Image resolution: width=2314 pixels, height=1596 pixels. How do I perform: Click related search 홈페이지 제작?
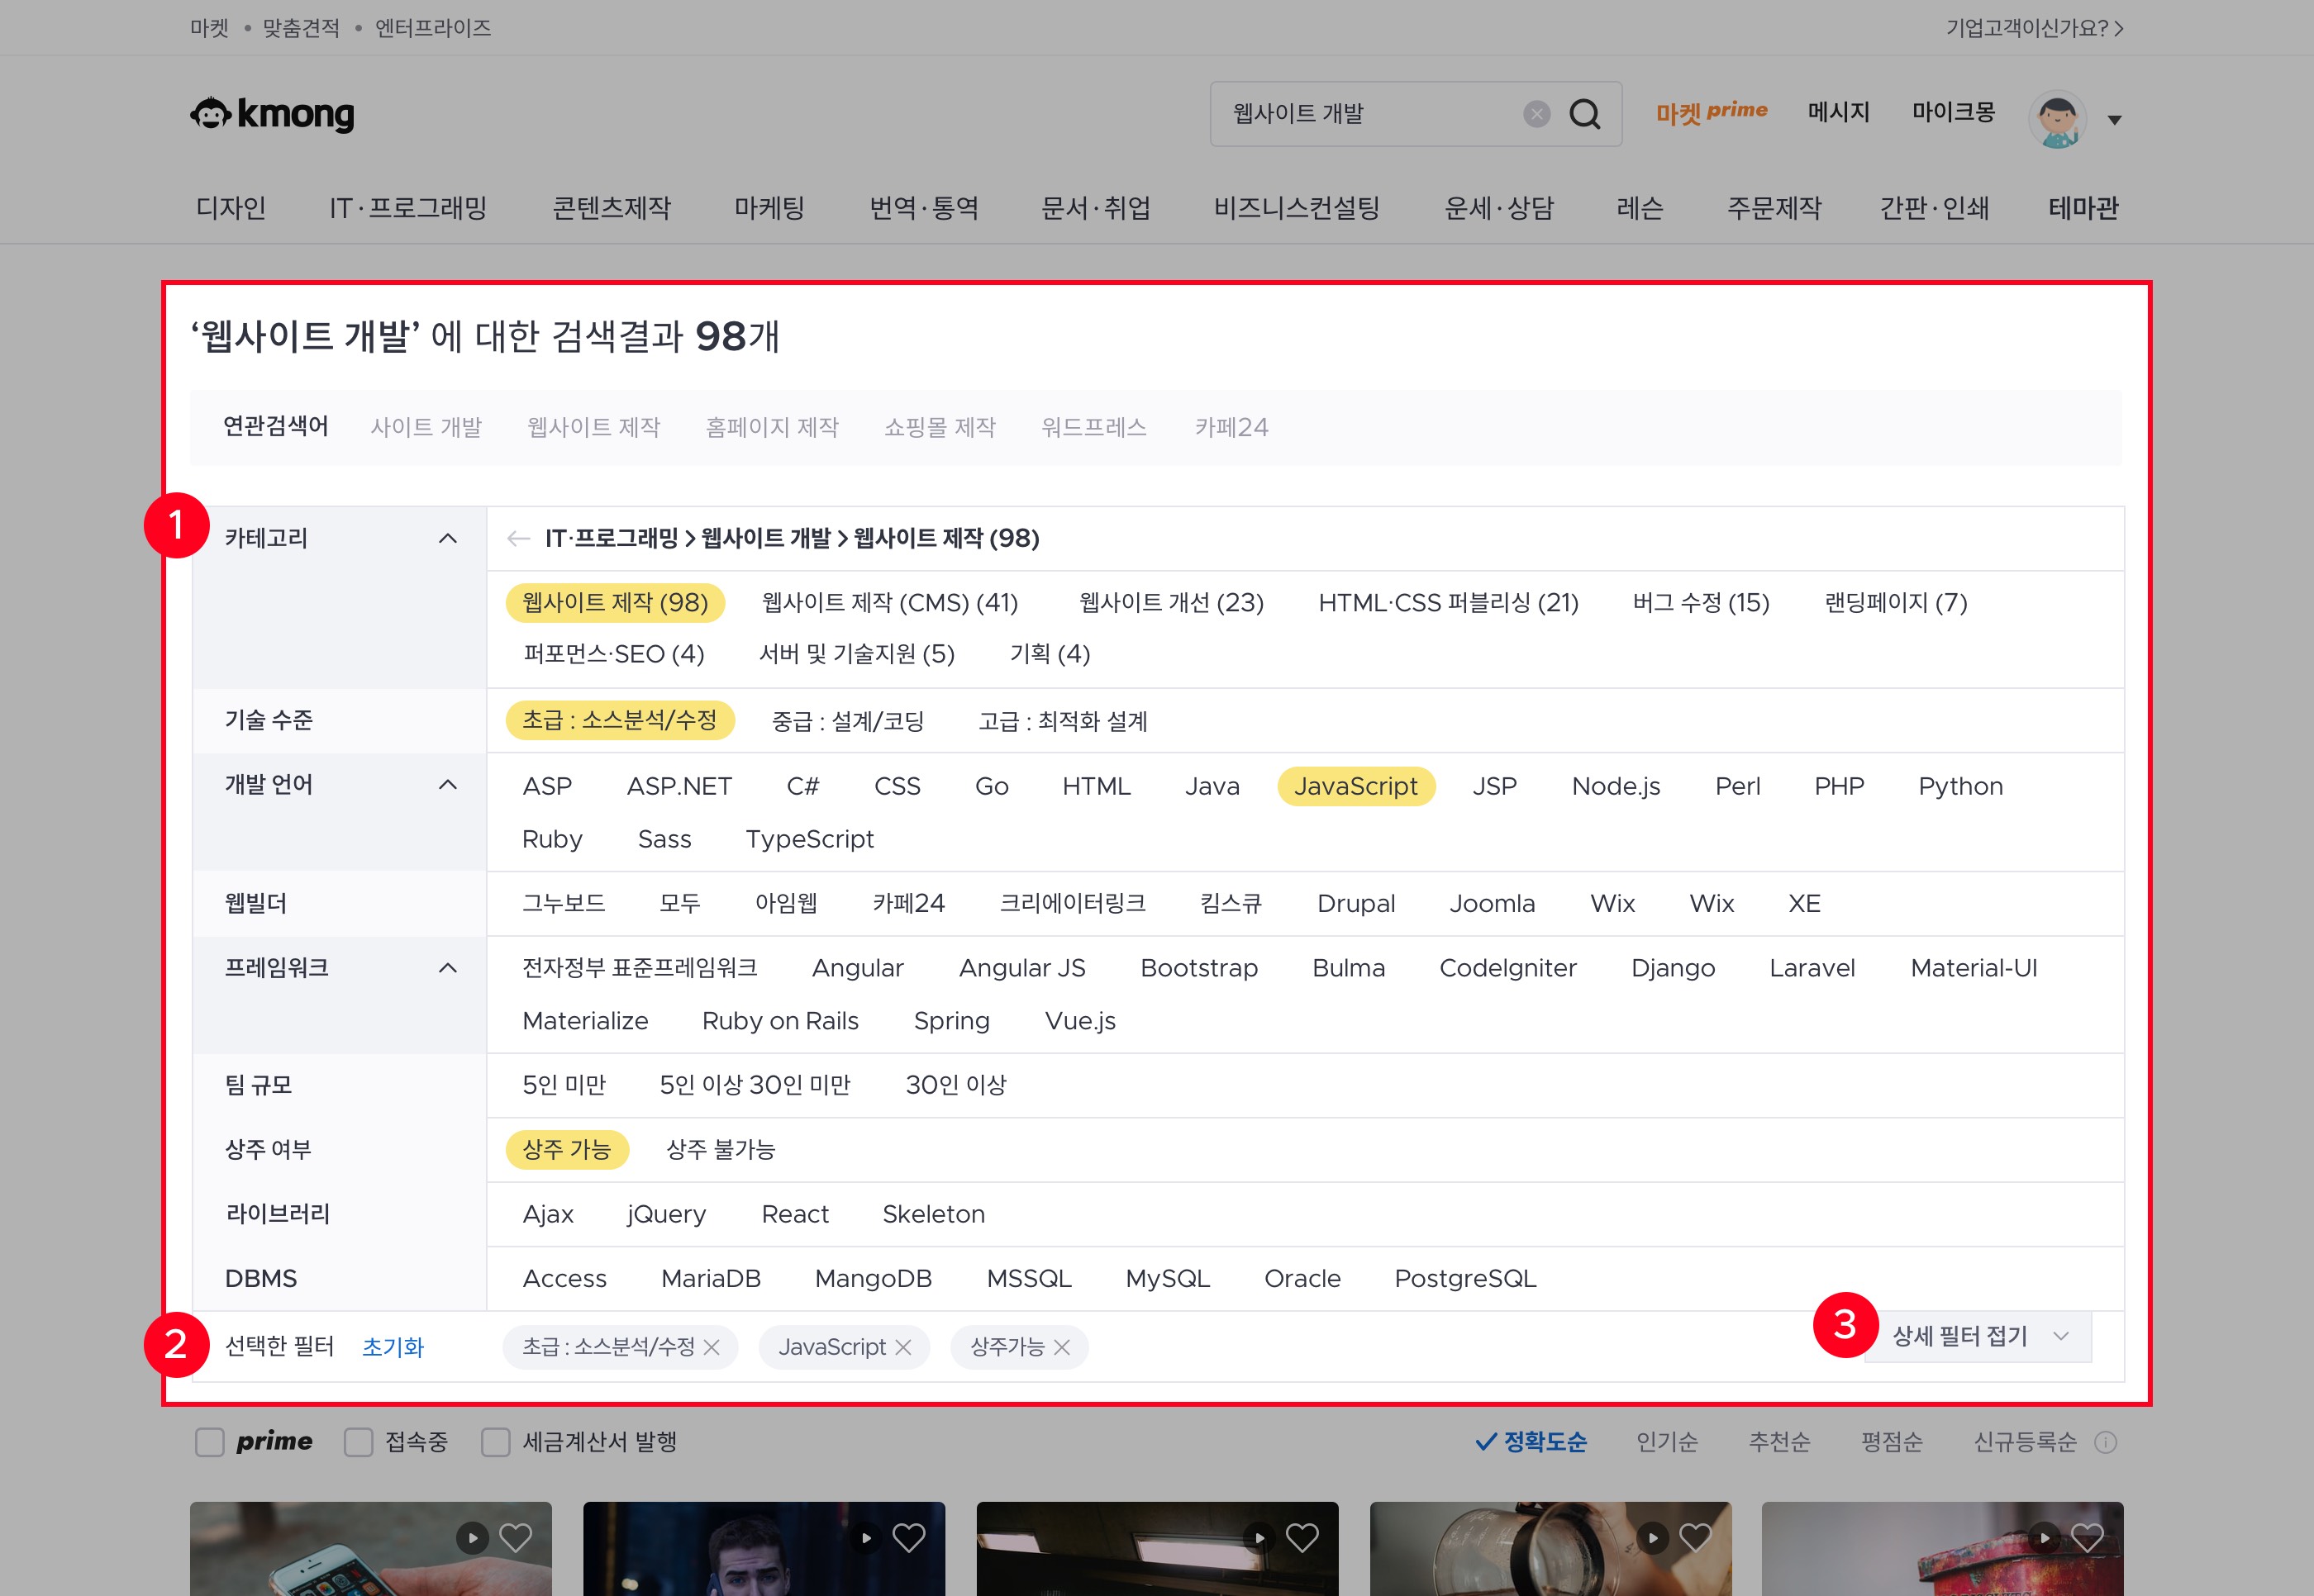click(x=773, y=427)
